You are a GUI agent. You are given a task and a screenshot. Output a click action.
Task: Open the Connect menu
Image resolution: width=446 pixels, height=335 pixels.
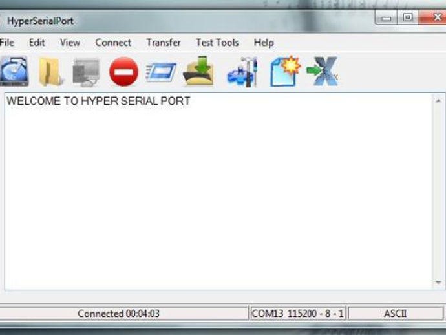(x=113, y=43)
